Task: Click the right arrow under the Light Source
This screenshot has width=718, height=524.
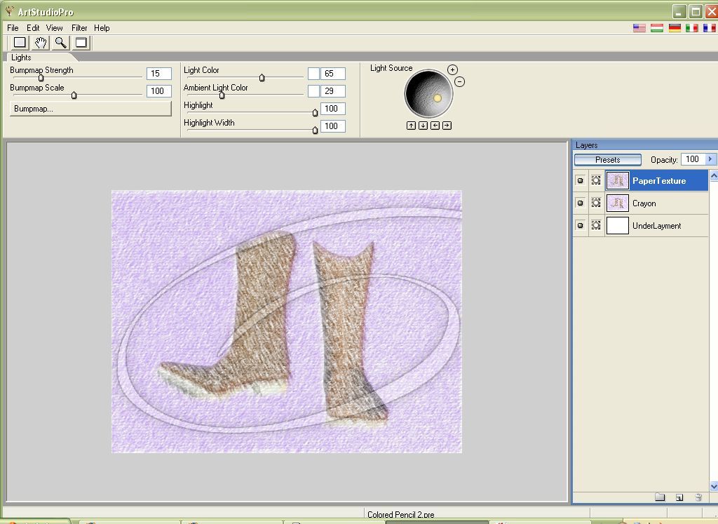Action: coord(446,125)
